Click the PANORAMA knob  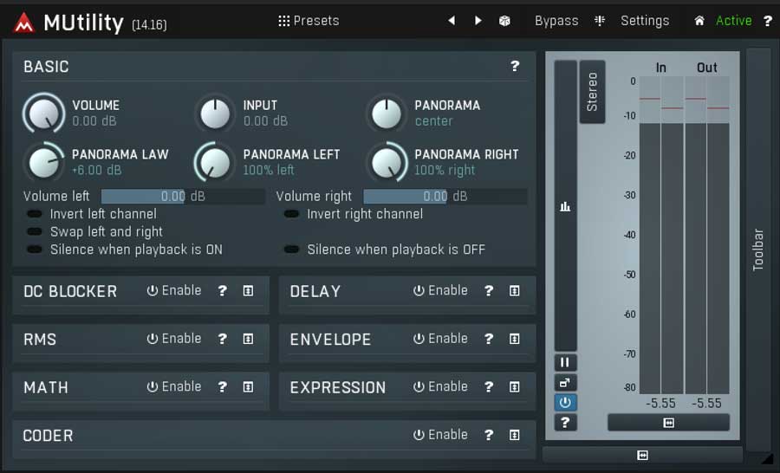point(387,113)
